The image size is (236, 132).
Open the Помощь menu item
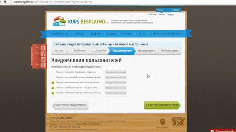pos(79,34)
